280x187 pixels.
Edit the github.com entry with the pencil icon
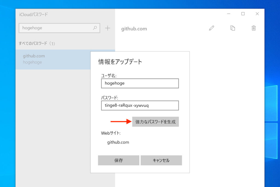pos(211,28)
